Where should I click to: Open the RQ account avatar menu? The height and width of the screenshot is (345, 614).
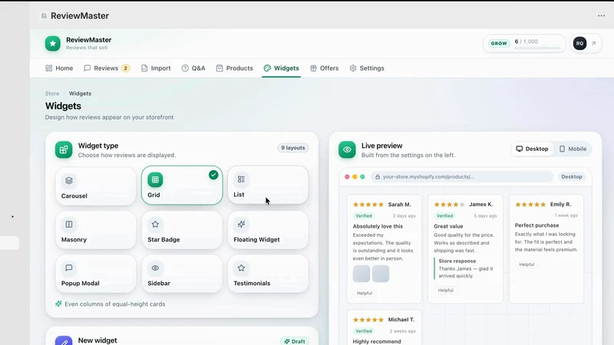[580, 44]
